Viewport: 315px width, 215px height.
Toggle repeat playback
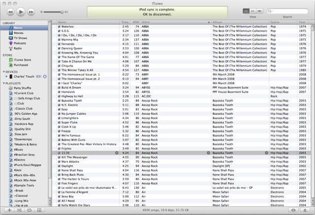[x=30, y=210]
